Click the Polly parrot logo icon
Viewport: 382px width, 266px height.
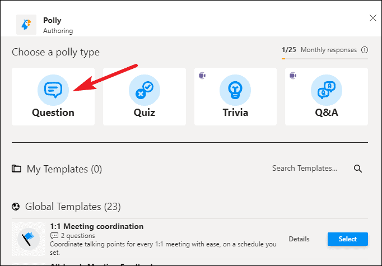tap(26, 25)
